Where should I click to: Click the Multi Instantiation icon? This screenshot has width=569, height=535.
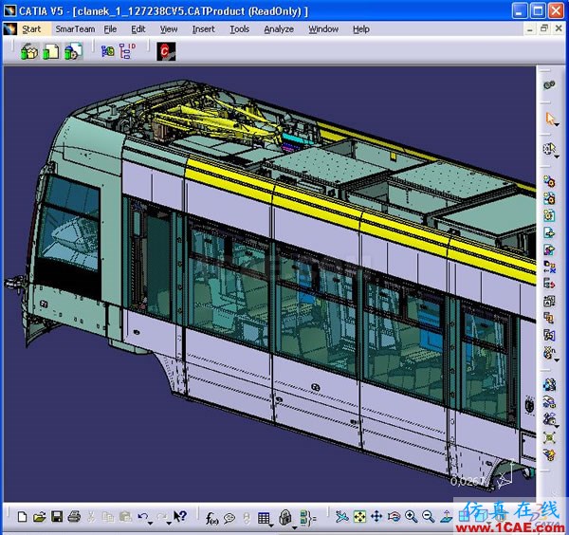[549, 353]
